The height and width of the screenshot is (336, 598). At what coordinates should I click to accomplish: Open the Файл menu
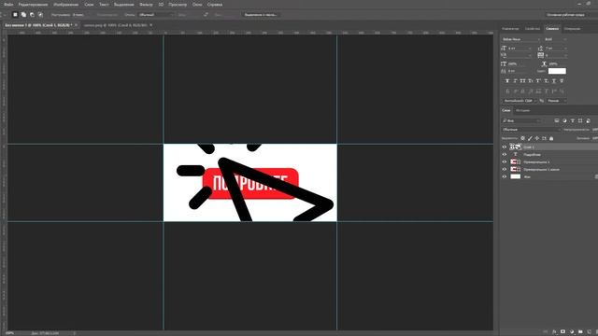(8, 5)
